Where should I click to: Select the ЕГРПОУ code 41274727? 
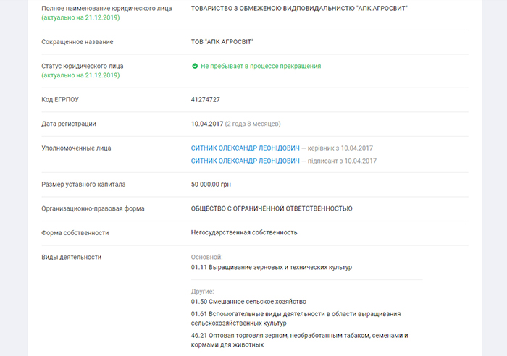pyautogui.click(x=205, y=100)
